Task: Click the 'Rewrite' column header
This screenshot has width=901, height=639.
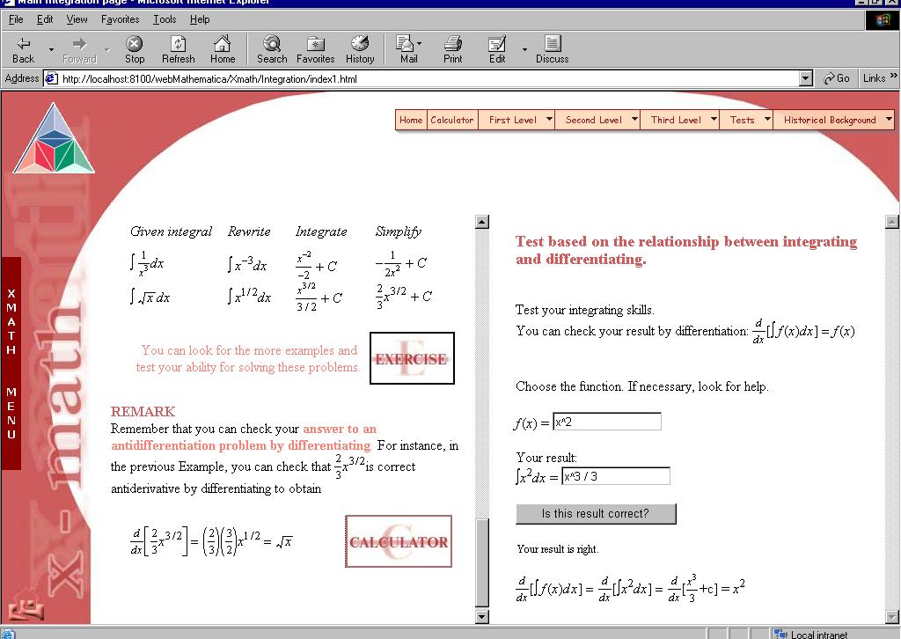Action: coord(249,231)
